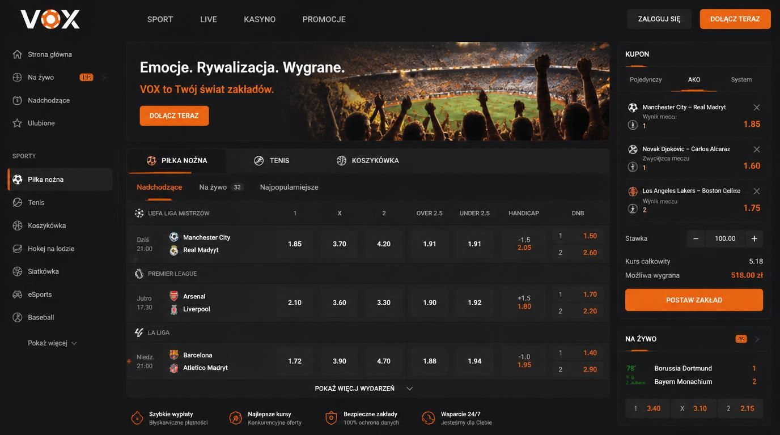Click DOŁĄCZ TERAZ on the banner
The height and width of the screenshot is (435, 780).
[x=174, y=116]
